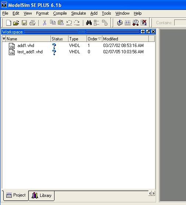Image resolution: width=186 pixels, height=205 pixels.
Task: Select the add1.vhd file row
Action: 78,46
